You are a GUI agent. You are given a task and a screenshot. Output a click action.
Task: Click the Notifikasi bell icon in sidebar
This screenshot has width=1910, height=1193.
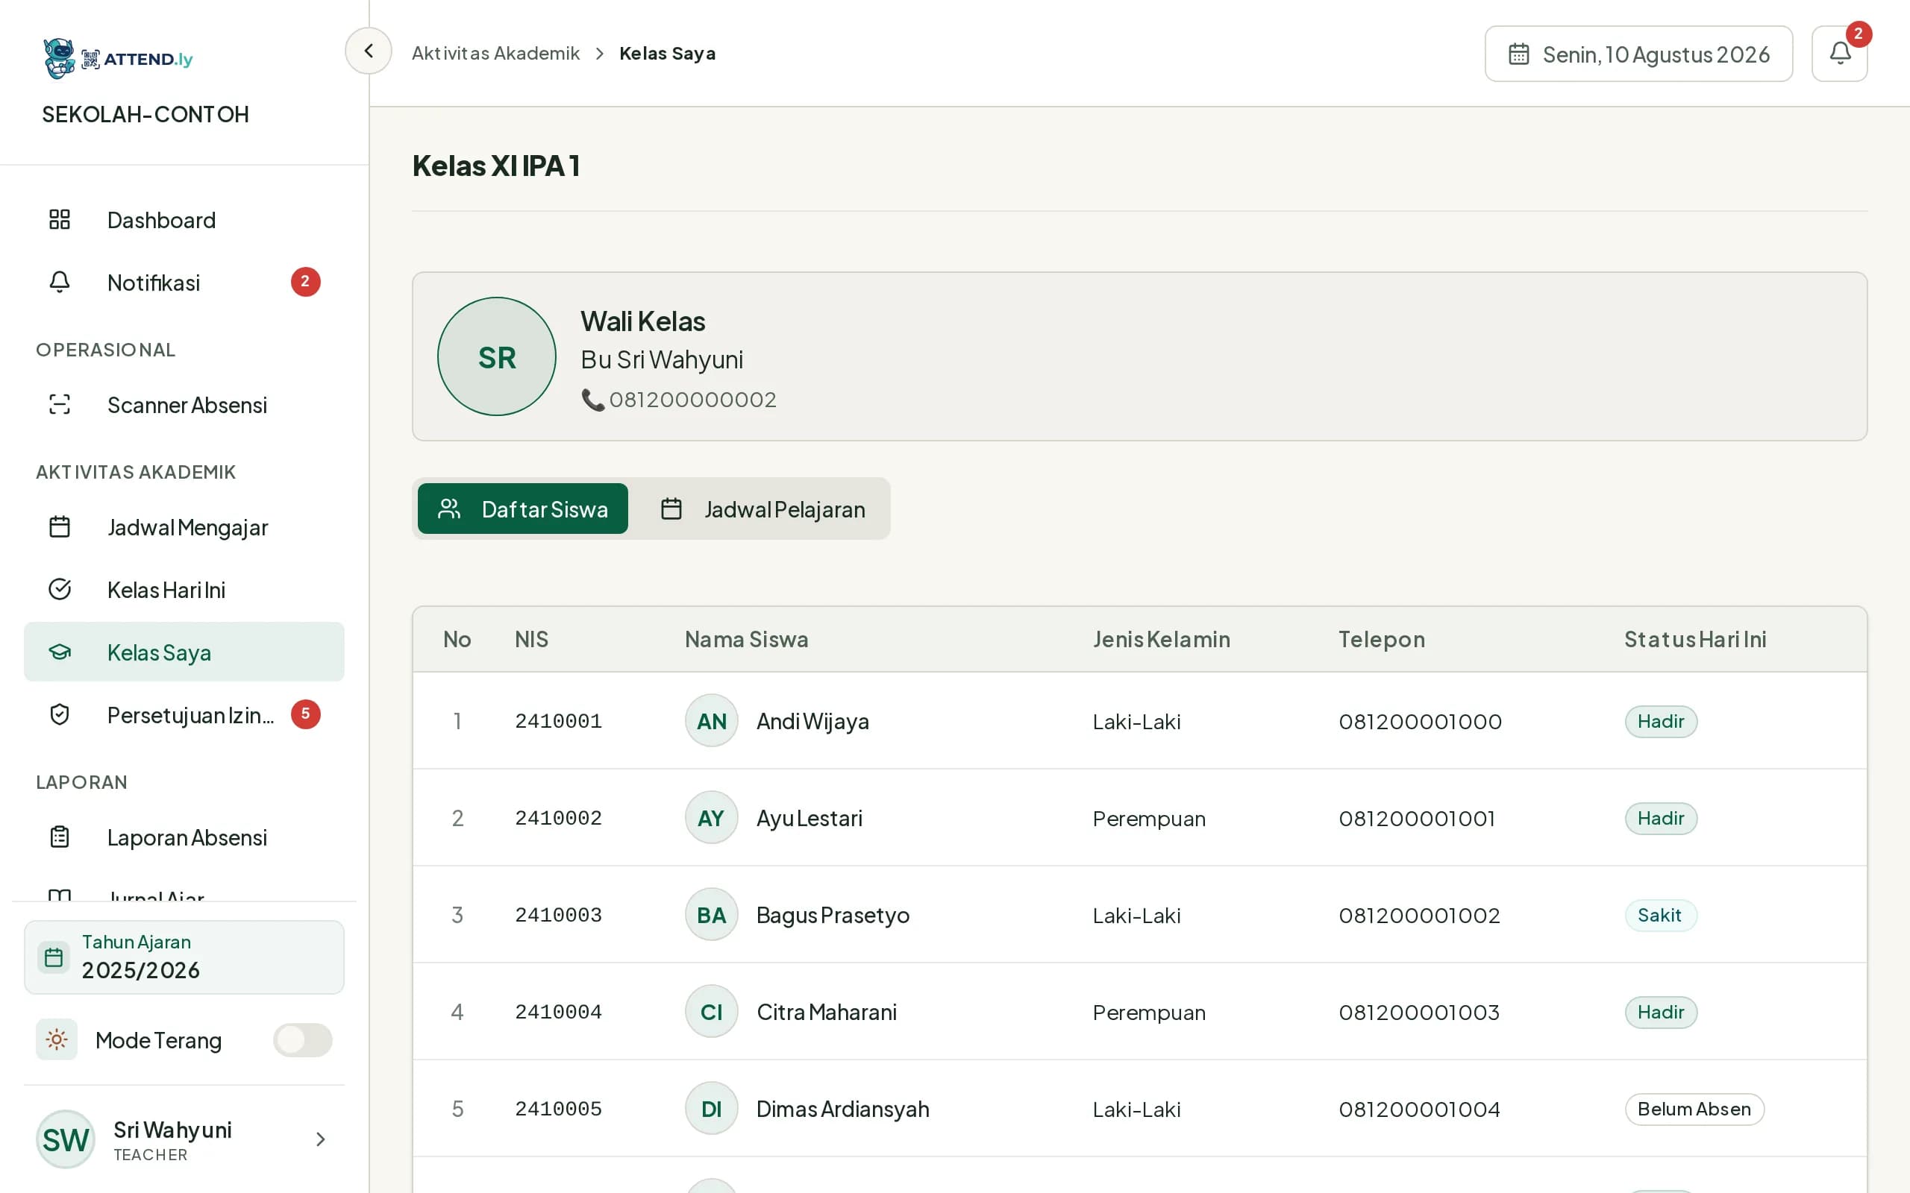[x=60, y=282]
